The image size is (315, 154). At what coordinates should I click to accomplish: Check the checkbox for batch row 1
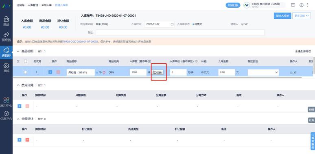26,72
